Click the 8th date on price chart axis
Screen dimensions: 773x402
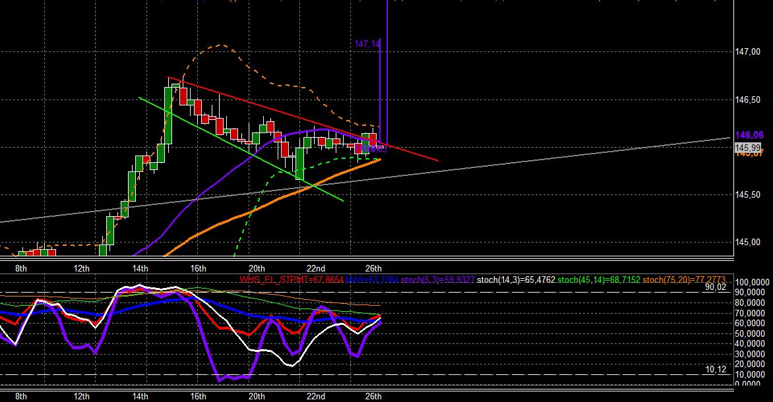[x=21, y=268]
